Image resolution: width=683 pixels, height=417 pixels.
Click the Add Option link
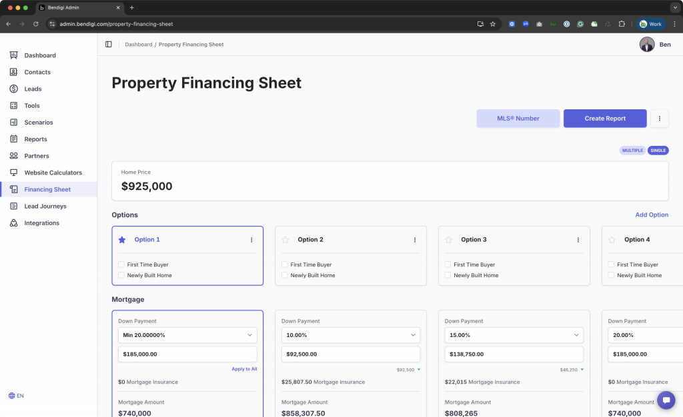(652, 214)
